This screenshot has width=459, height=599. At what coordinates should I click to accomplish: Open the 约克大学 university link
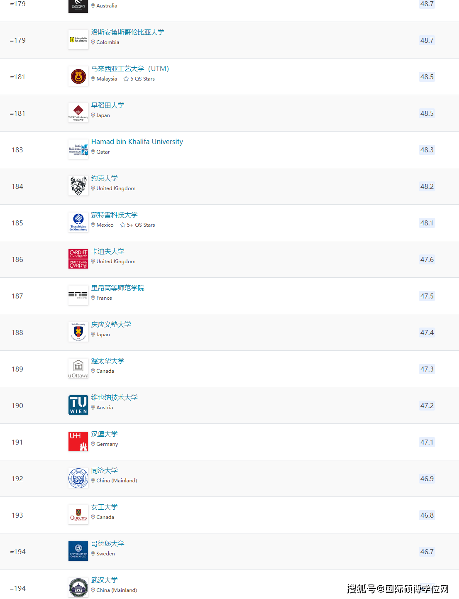click(x=105, y=178)
